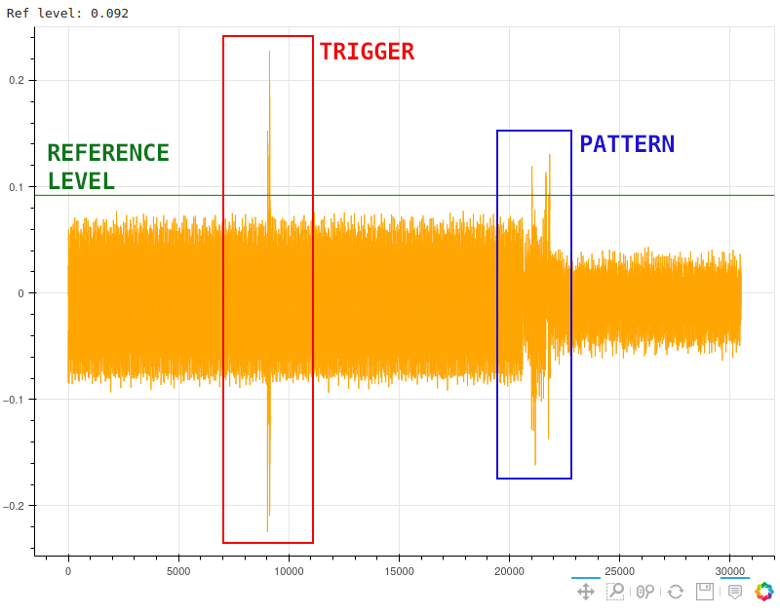
Task: Click the 5000 x-axis tick label
Action: click(x=178, y=571)
